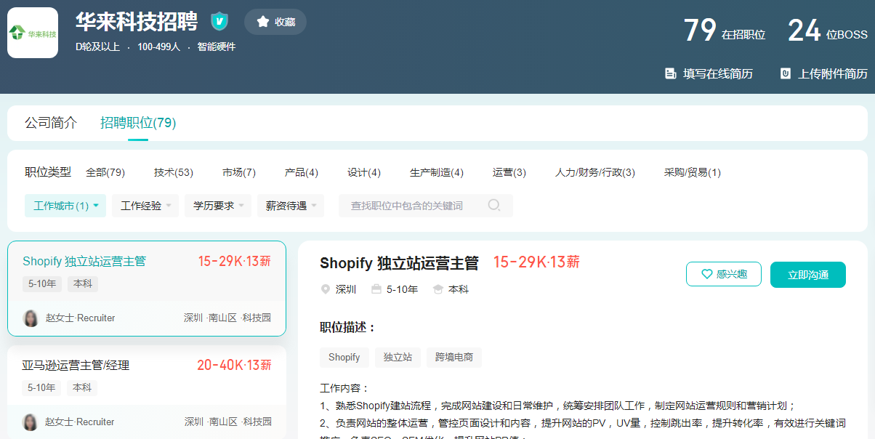This screenshot has width=875, height=439.
Task: Click recruiter avatar on Shopify job card
Action: click(x=31, y=318)
